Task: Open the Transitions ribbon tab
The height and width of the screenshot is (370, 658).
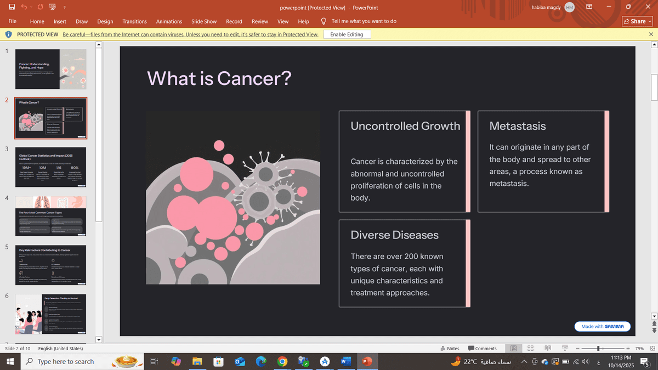Action: pyautogui.click(x=134, y=21)
